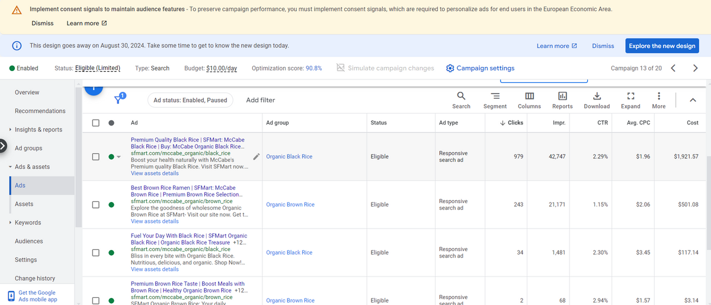Click the Campaign settings gear icon
This screenshot has width=711, height=305.
(450, 68)
